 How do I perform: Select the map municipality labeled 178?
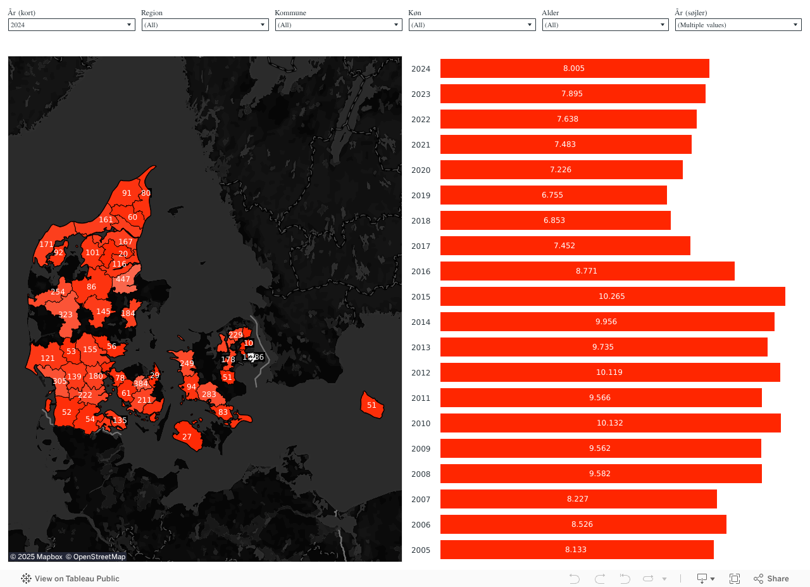tap(228, 360)
